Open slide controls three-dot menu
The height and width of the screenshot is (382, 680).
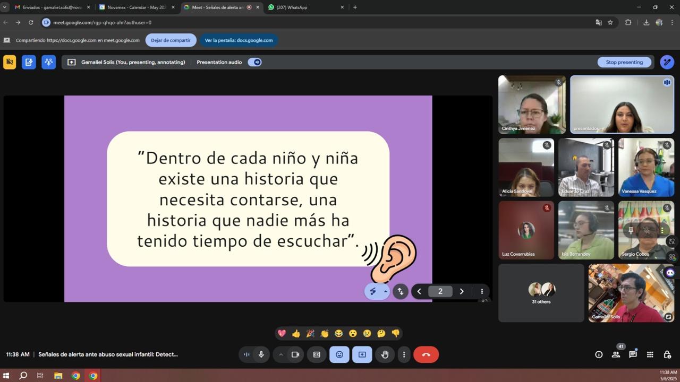pos(482,291)
